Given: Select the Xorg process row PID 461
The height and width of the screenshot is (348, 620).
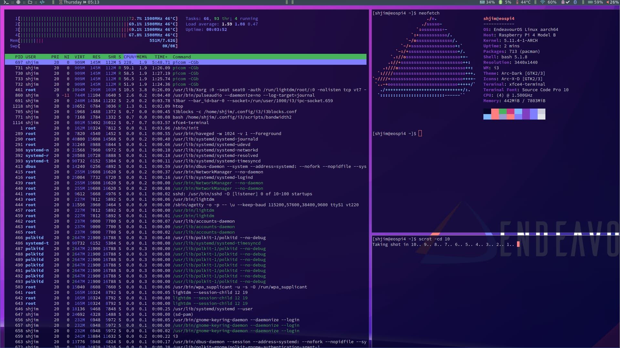Looking at the screenshot, I should [x=186, y=90].
